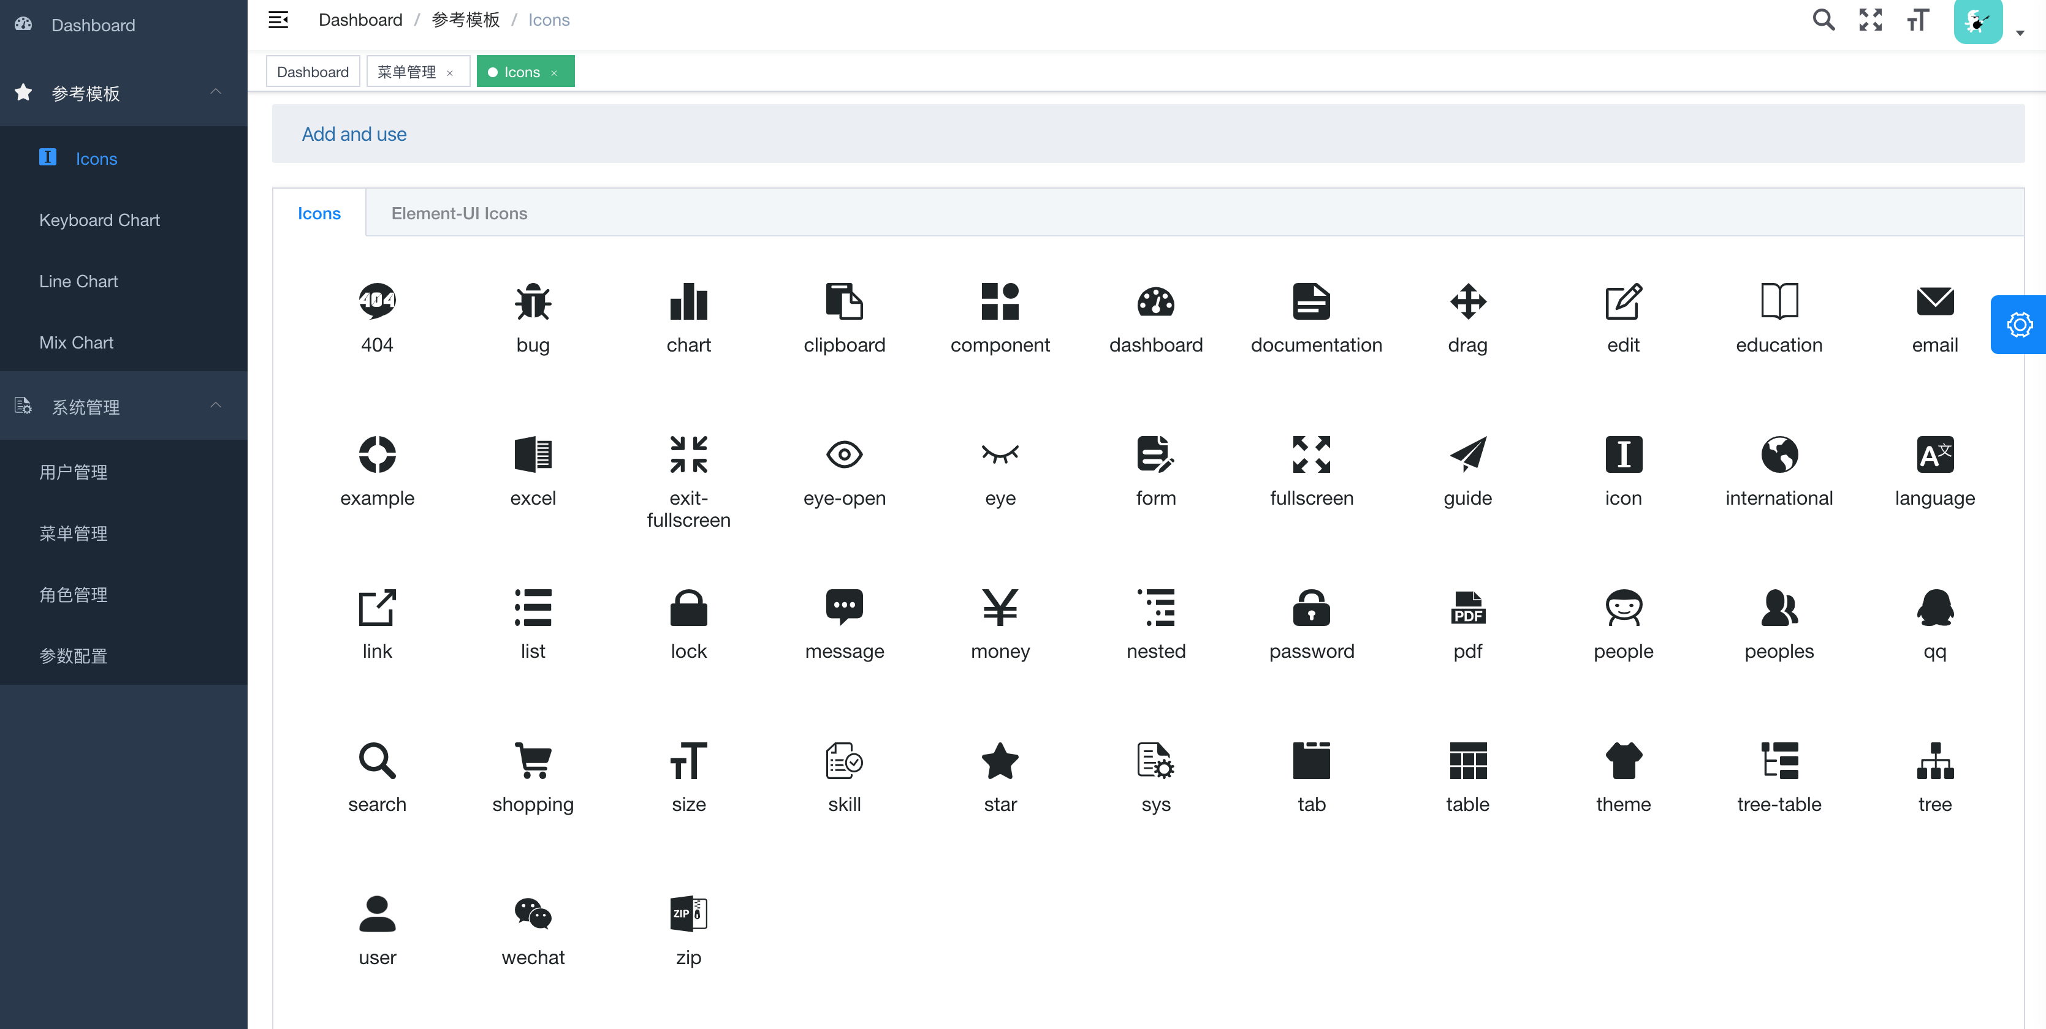2046x1029 pixels.
Task: Click the money yen icon
Action: tap(1000, 608)
